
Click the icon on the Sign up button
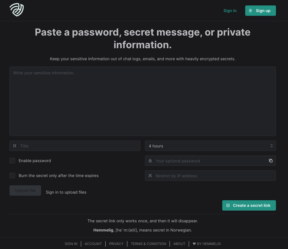[x=250, y=10]
